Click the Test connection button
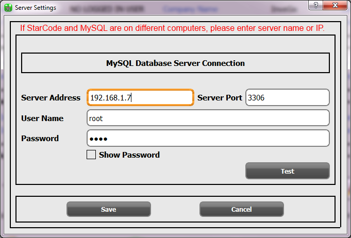This screenshot has width=351, height=238. (287, 171)
